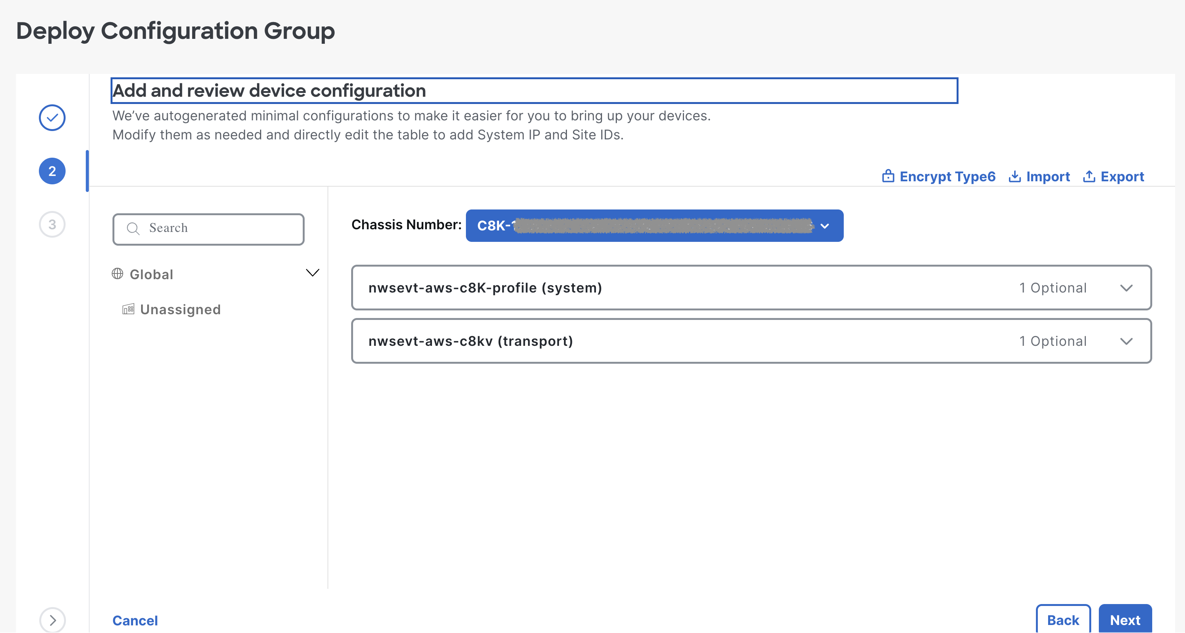The width and height of the screenshot is (1185, 633).
Task: Click the Export upload icon
Action: (x=1089, y=176)
